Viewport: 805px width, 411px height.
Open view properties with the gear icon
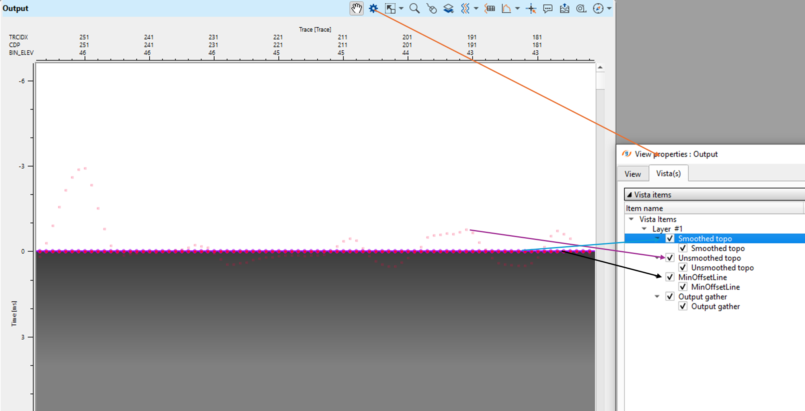pos(374,8)
